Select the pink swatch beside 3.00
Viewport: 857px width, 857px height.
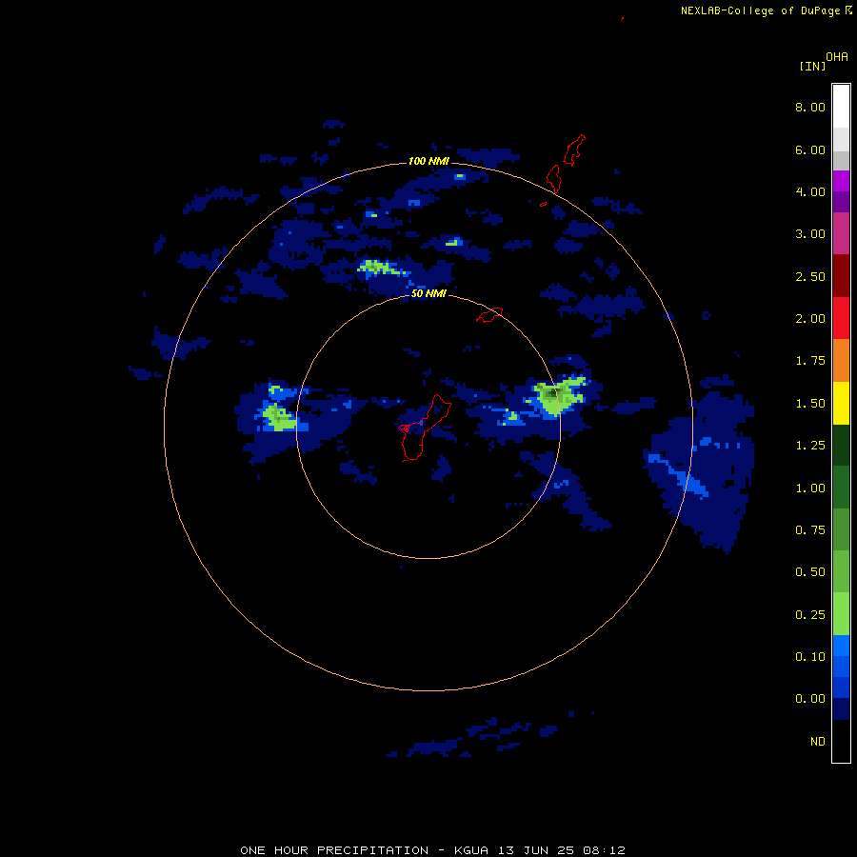pyautogui.click(x=841, y=233)
